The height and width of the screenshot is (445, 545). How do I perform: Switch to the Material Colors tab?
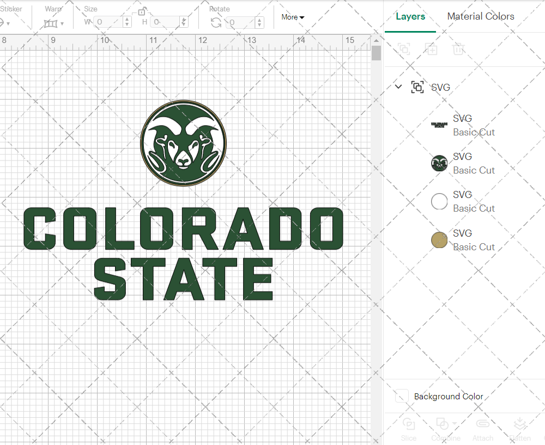click(x=481, y=16)
